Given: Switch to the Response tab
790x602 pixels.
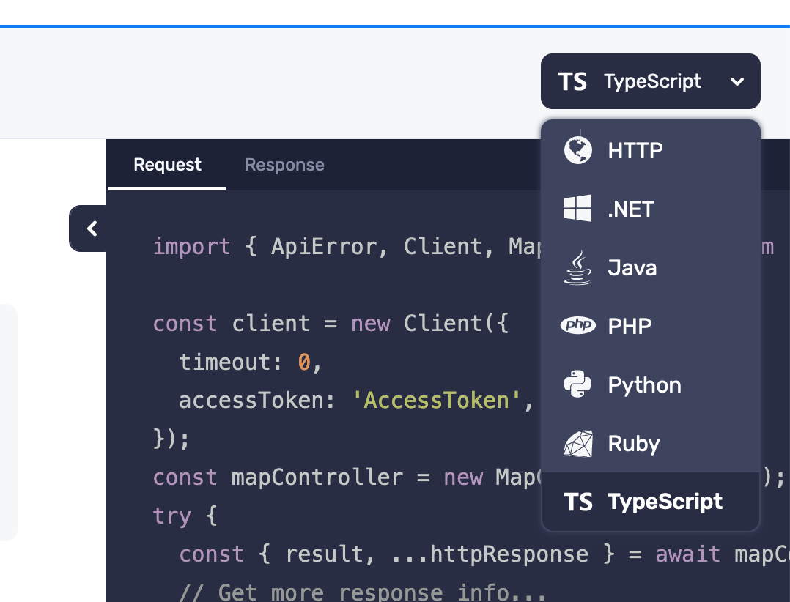Looking at the screenshot, I should click(x=284, y=165).
